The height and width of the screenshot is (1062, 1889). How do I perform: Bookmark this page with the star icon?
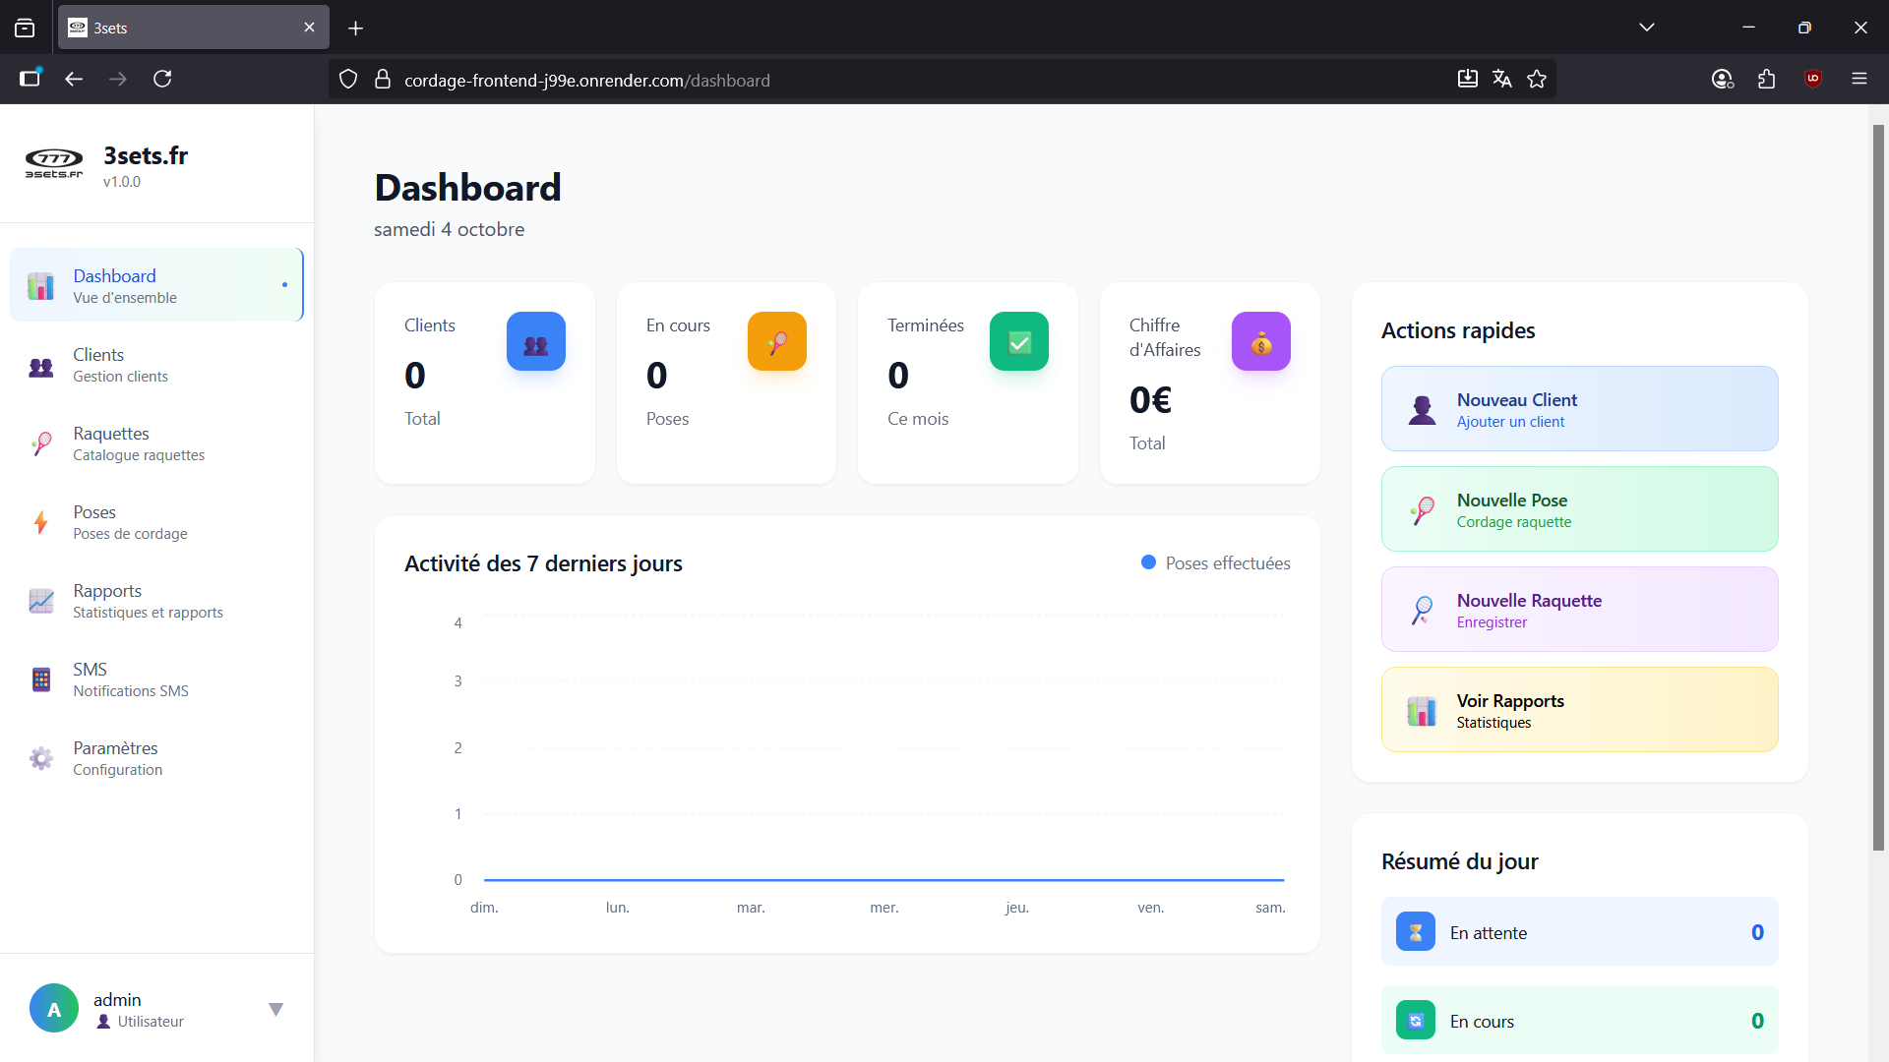tap(1537, 79)
